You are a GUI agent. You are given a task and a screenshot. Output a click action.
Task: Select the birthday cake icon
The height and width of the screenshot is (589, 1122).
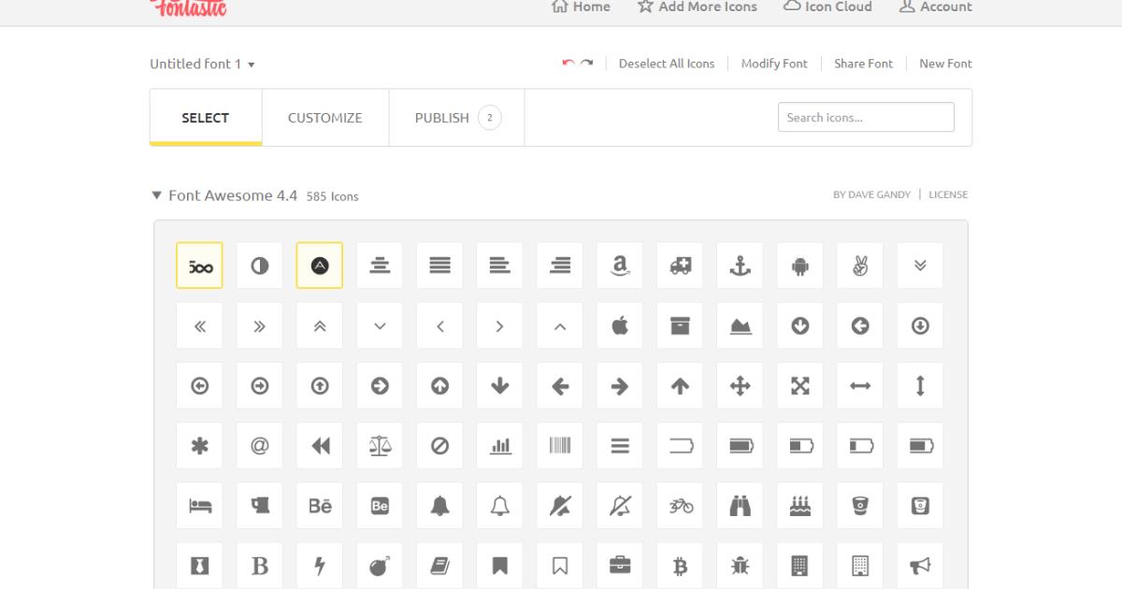[799, 506]
